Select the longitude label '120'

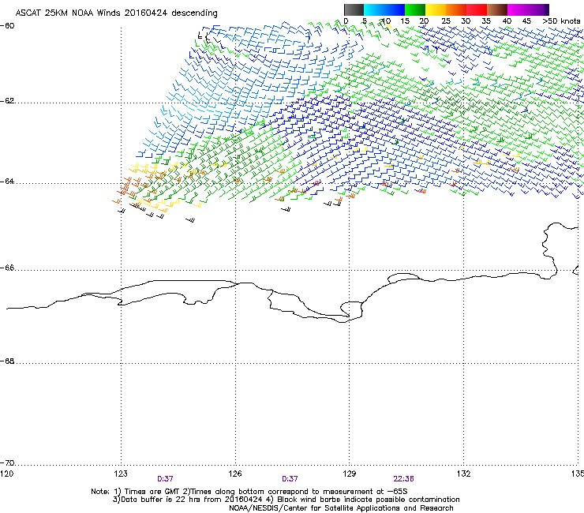point(6,474)
